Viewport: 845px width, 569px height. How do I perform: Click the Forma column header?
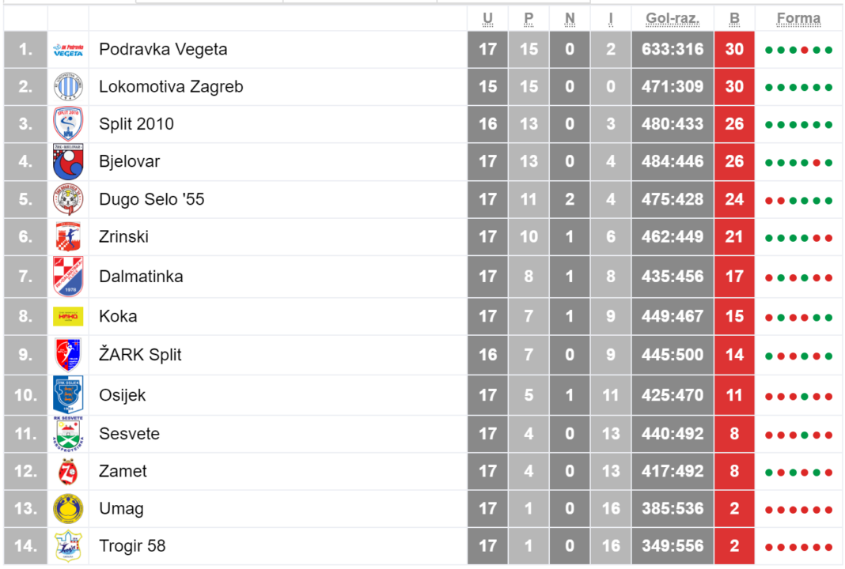click(x=798, y=19)
